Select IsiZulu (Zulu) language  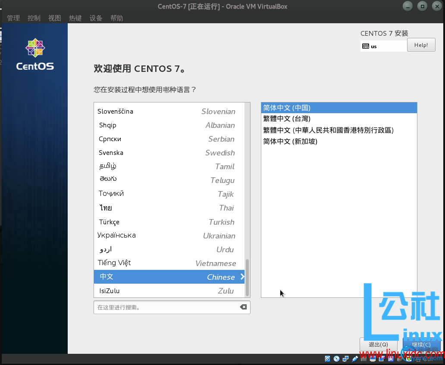169,291
